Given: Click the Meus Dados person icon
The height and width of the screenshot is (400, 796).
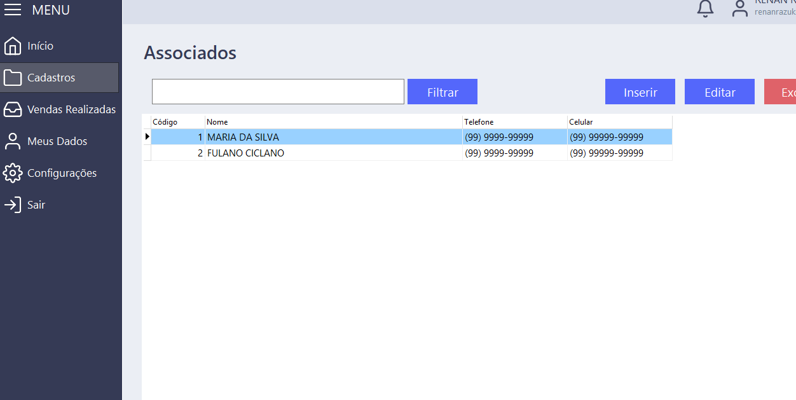Looking at the screenshot, I should pos(13,141).
